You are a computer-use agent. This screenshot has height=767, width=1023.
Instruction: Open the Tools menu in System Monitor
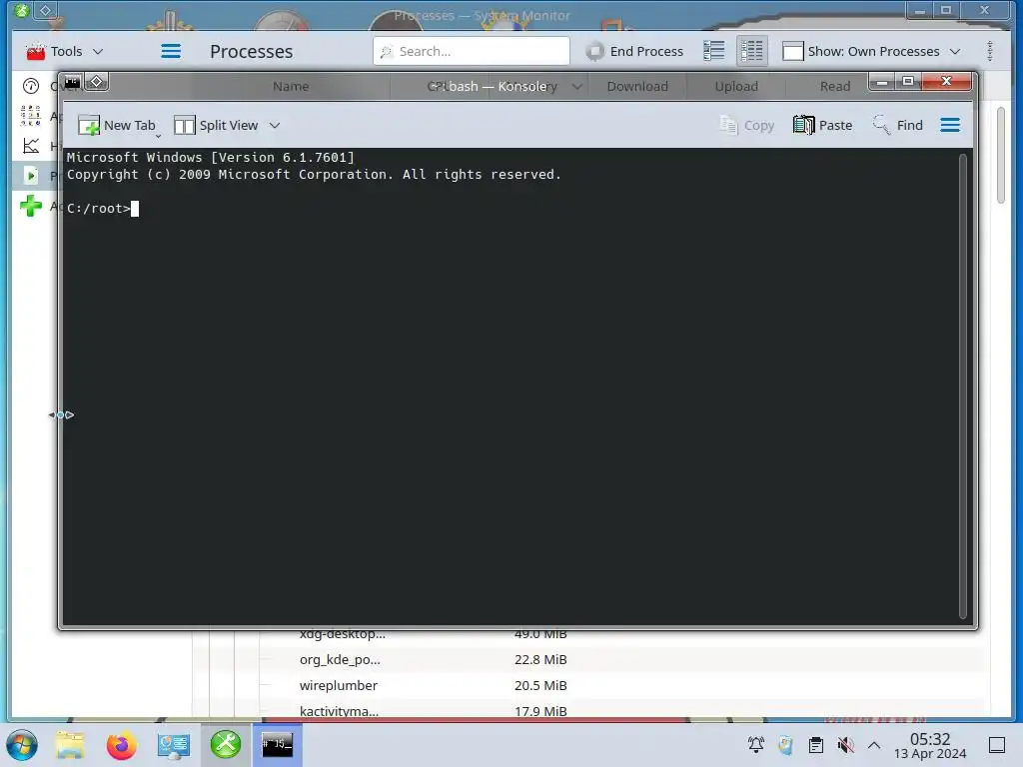[64, 51]
